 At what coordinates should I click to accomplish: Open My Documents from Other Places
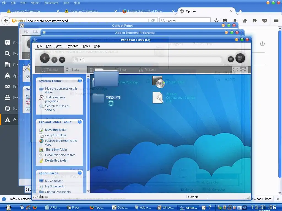click(x=55, y=186)
